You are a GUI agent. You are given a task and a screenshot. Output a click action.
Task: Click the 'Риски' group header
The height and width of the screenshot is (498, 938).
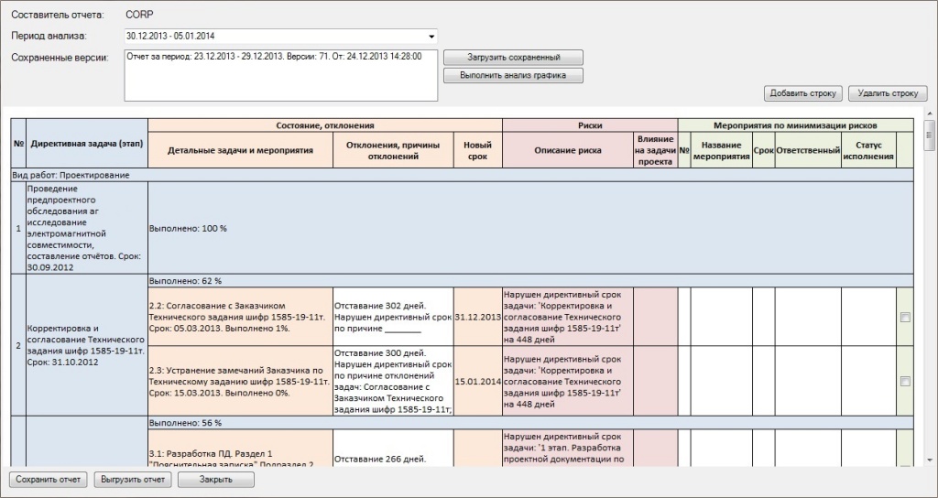tap(590, 125)
